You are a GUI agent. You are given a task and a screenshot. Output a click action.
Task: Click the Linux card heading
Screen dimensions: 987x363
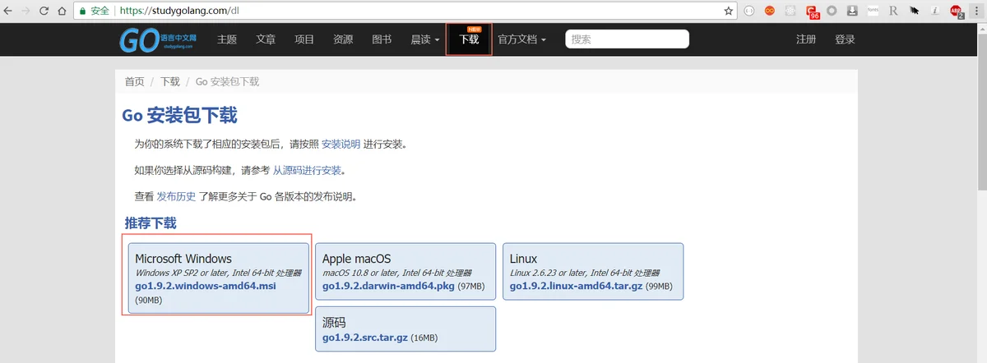523,259
